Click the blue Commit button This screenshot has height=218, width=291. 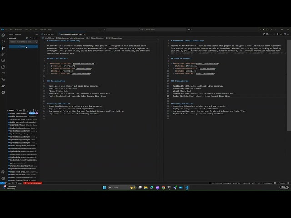pos(21,46)
